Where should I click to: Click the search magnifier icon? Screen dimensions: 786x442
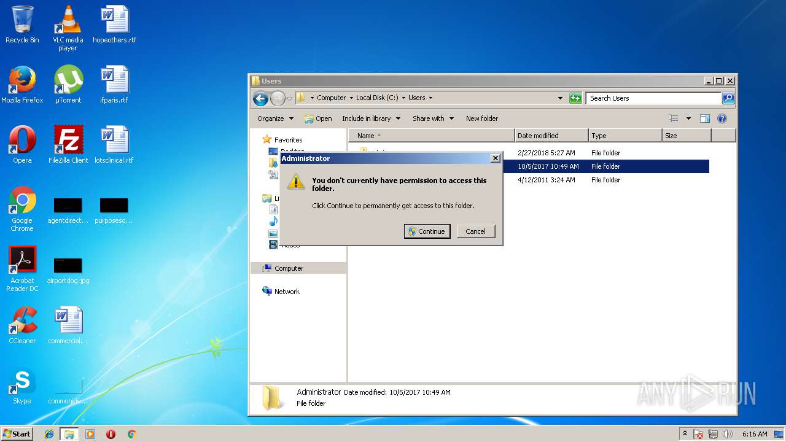click(728, 98)
